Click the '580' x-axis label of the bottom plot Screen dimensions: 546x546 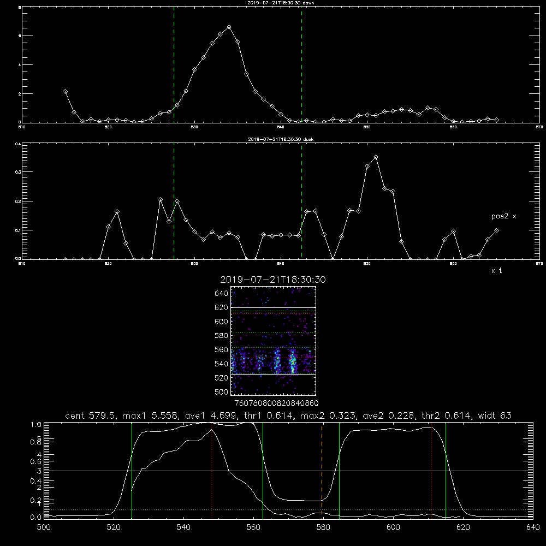click(323, 527)
